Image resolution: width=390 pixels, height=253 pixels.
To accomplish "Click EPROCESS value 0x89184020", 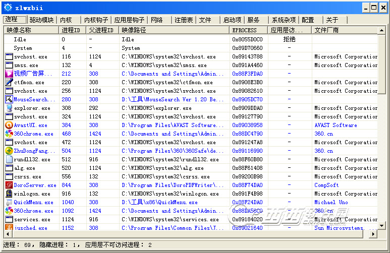I will [247, 219].
